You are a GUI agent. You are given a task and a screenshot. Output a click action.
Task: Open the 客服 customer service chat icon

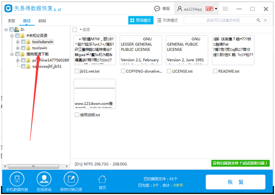(x=157, y=8)
